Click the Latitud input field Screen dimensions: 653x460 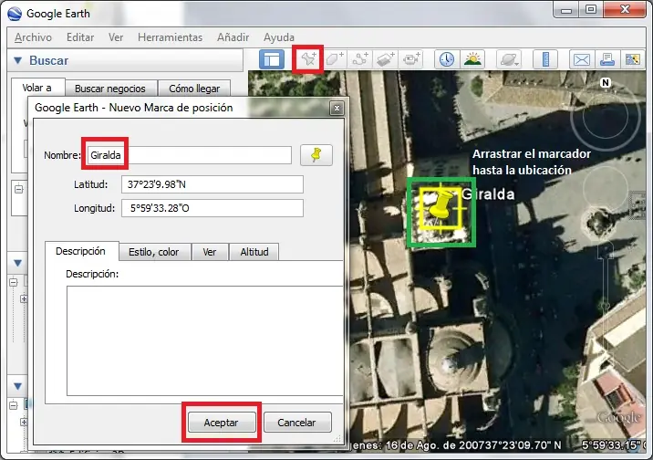pos(212,184)
